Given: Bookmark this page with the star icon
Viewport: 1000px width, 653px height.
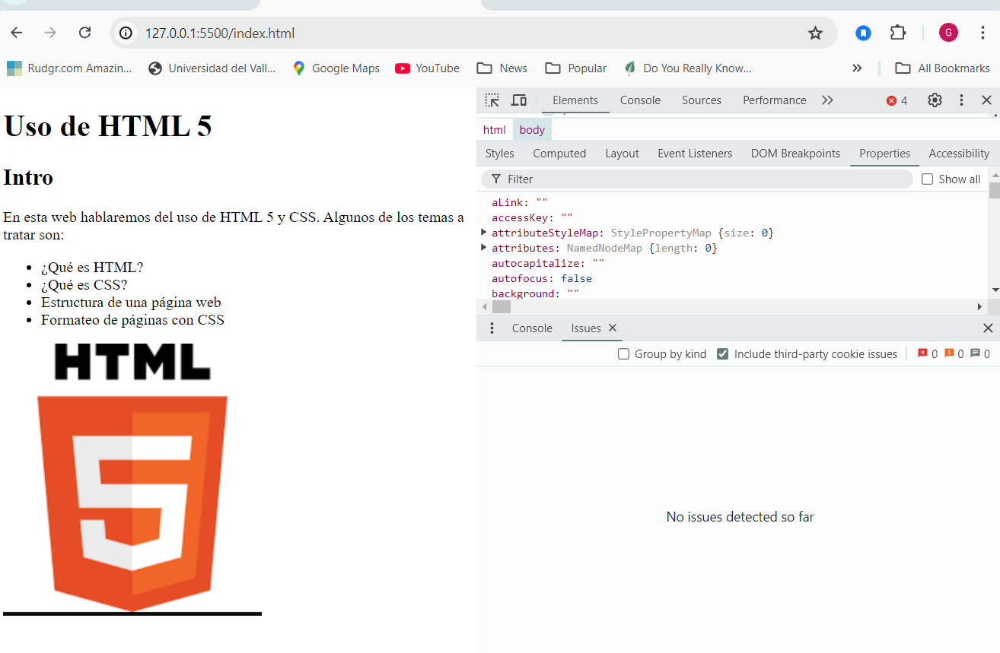Looking at the screenshot, I should point(815,33).
